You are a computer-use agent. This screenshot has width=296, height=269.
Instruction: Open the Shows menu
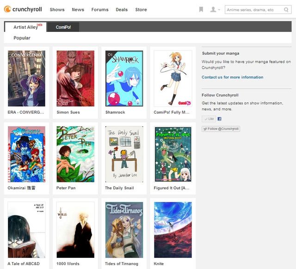pos(57,10)
